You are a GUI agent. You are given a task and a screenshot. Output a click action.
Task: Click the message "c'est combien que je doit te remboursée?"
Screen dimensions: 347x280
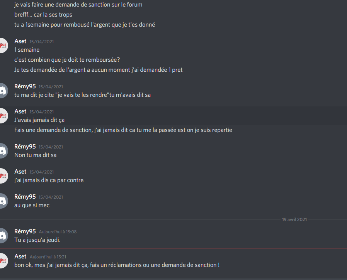pyautogui.click(x=67, y=60)
